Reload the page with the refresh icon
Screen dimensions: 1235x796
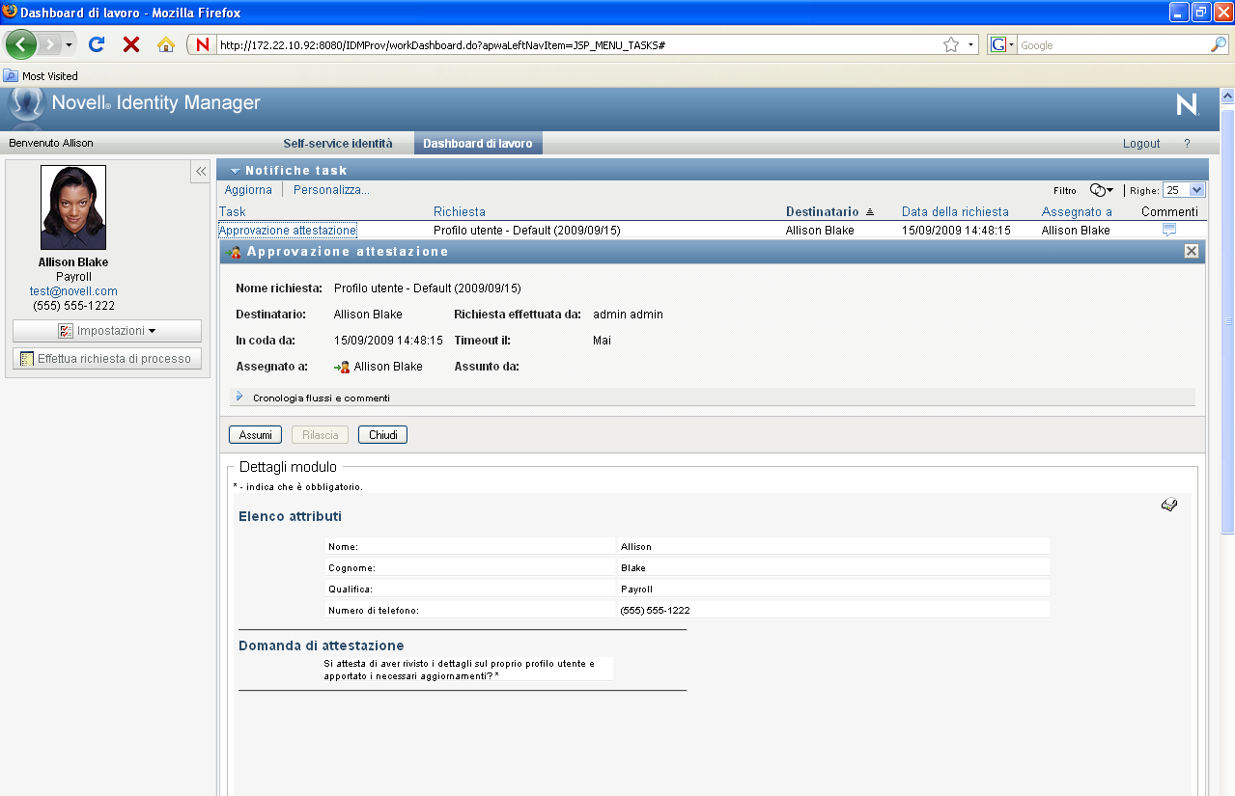pos(97,44)
